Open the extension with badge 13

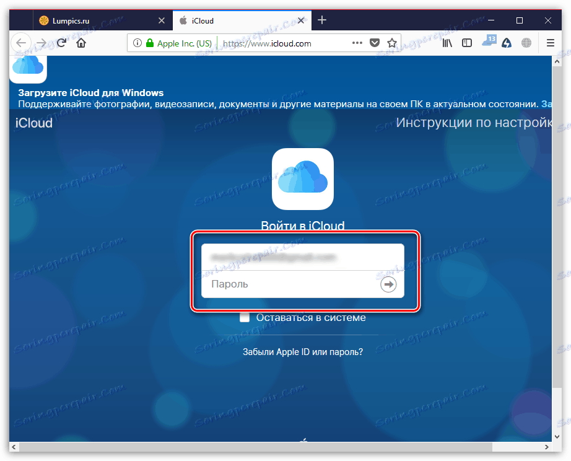489,41
